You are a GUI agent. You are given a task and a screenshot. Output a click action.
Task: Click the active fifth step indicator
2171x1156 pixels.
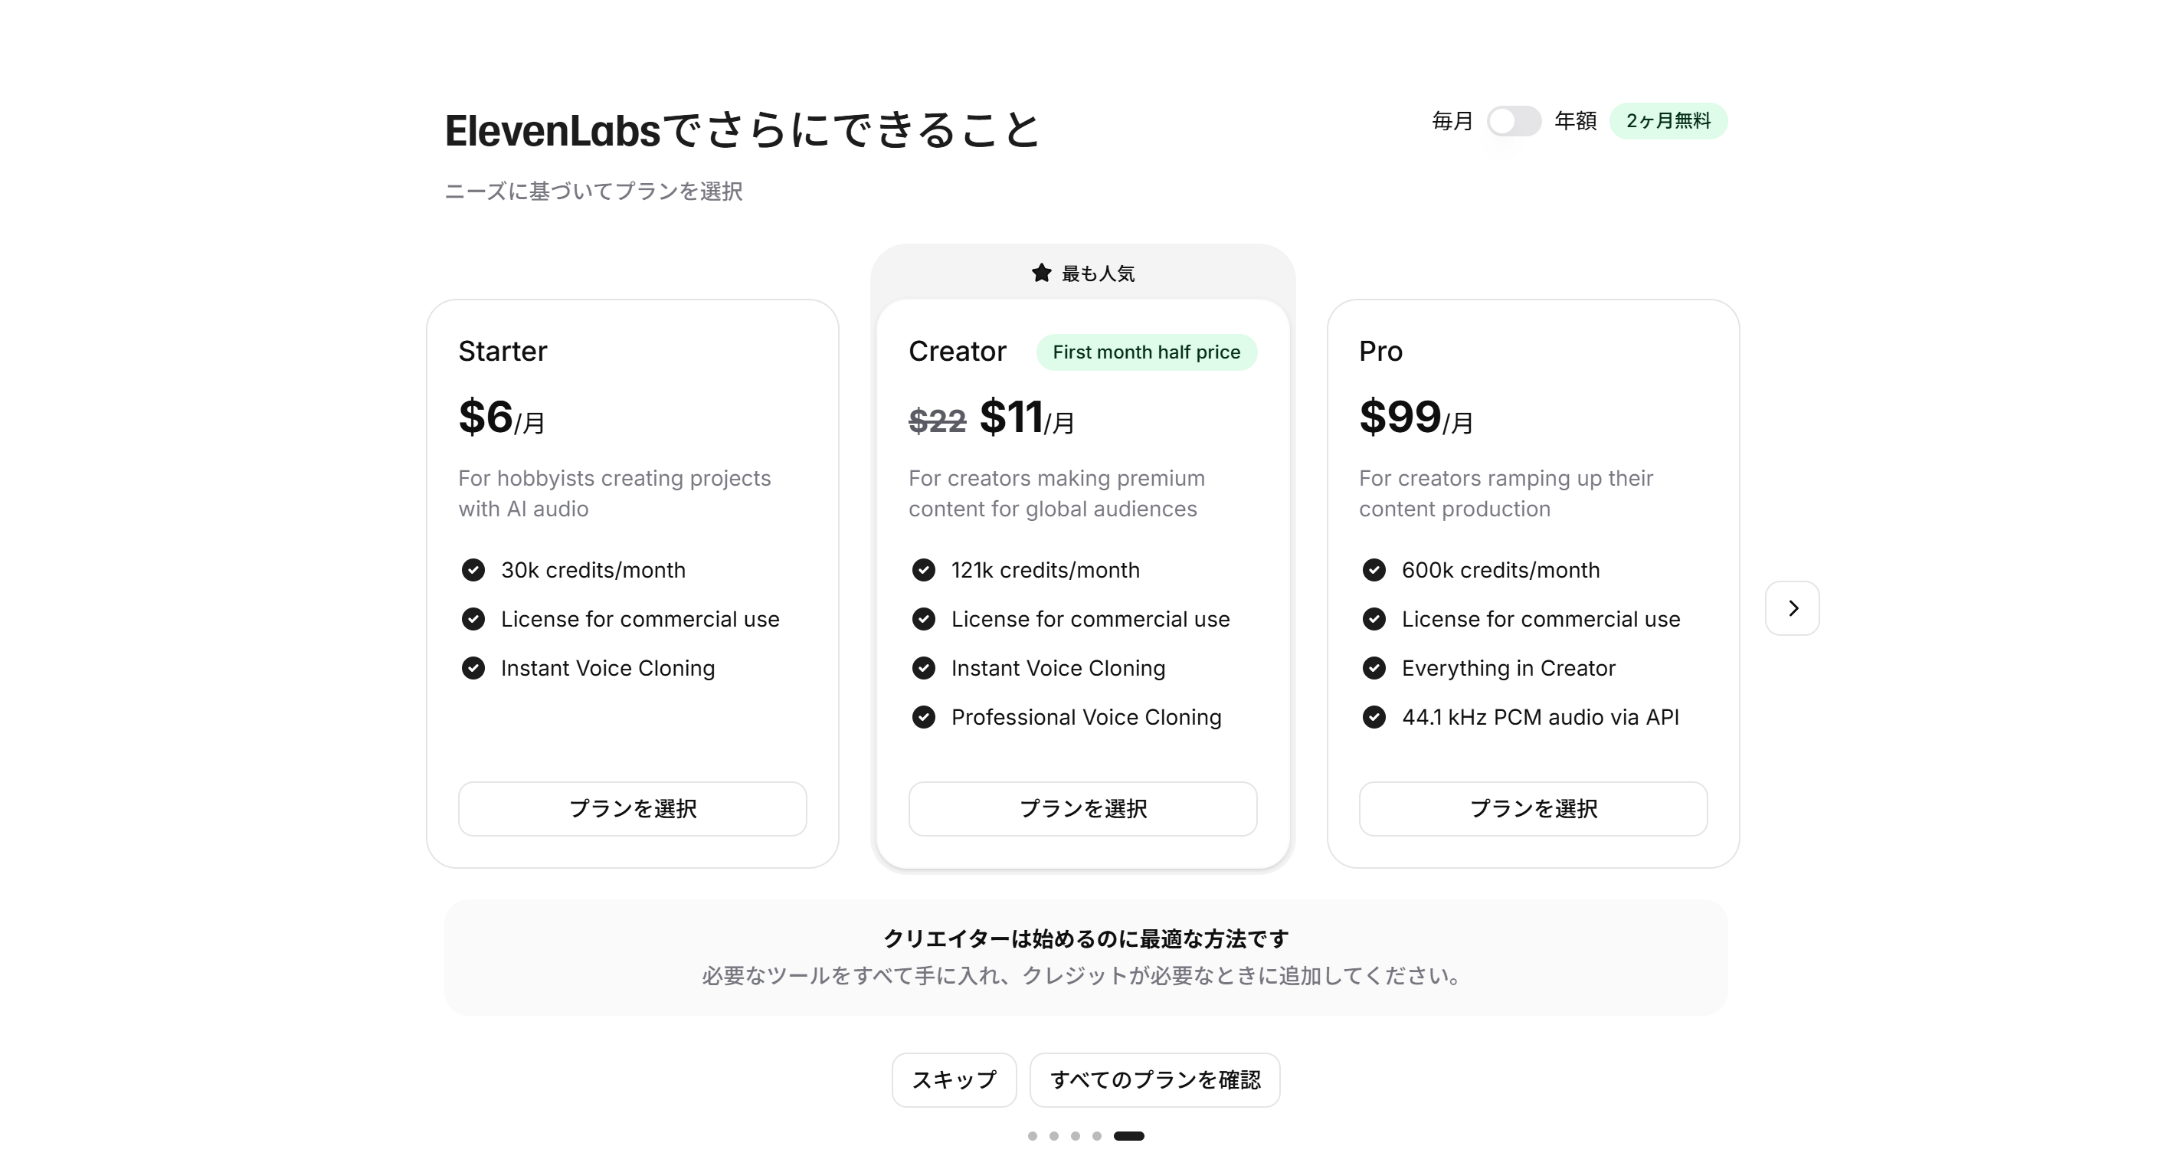coord(1128,1136)
